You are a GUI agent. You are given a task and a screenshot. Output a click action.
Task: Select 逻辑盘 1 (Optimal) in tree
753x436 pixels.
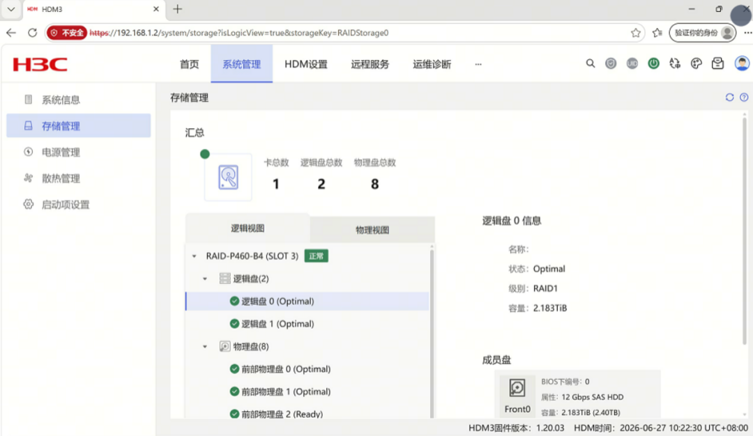pyautogui.click(x=307, y=324)
